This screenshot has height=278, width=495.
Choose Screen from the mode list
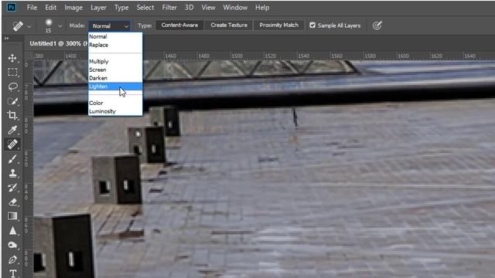115,69
